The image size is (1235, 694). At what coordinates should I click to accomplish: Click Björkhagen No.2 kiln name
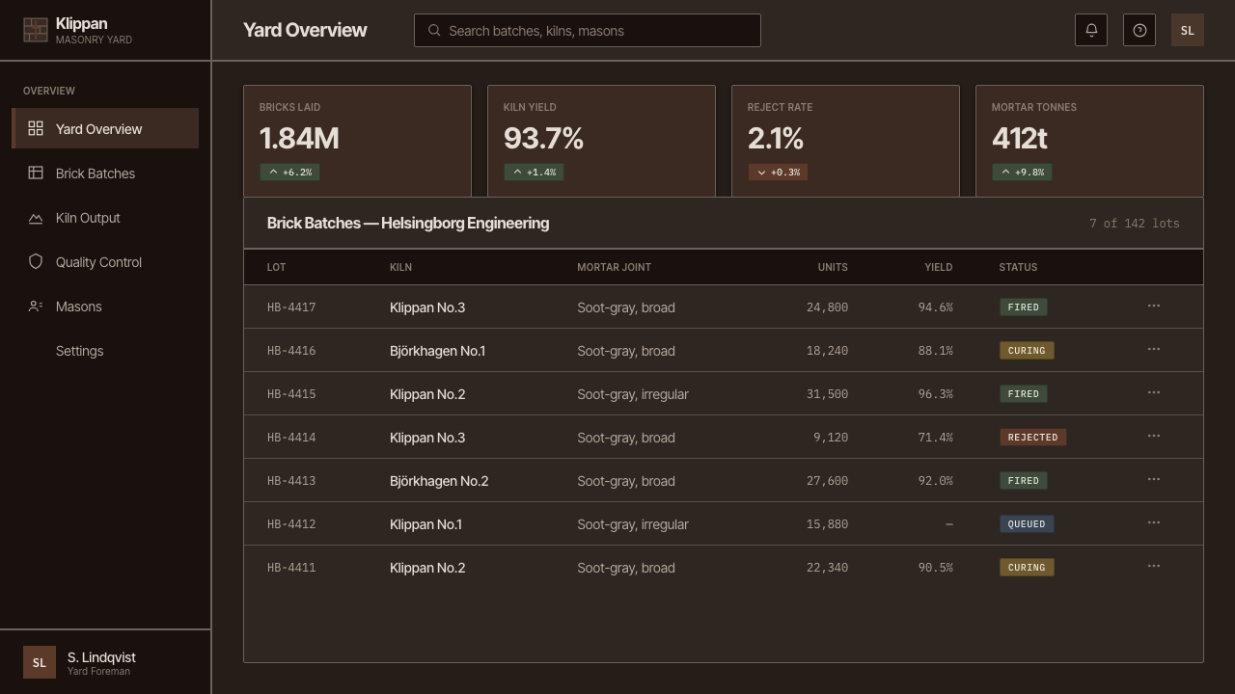pos(439,481)
